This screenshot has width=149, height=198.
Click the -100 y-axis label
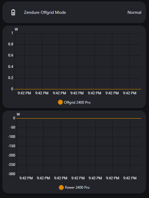tap(12, 137)
